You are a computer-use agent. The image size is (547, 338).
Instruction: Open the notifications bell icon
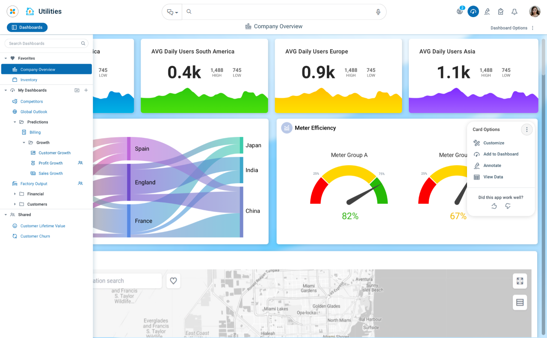coord(514,12)
